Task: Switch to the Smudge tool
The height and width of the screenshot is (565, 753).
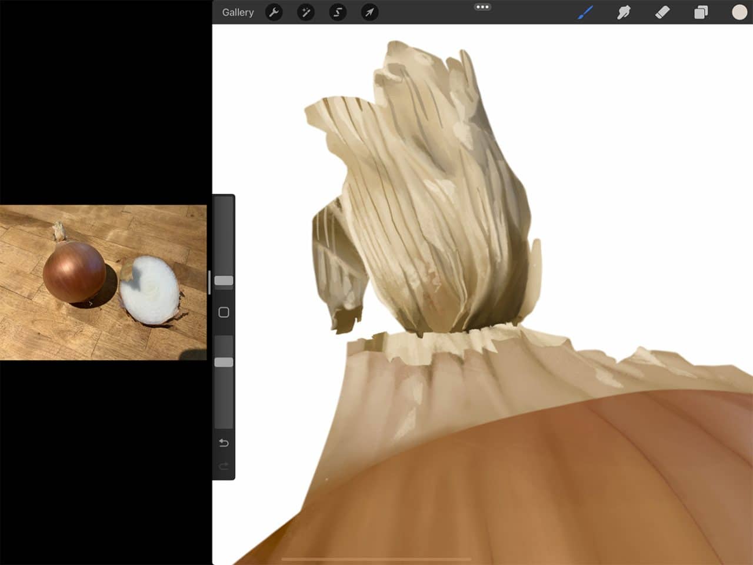Action: pyautogui.click(x=622, y=12)
